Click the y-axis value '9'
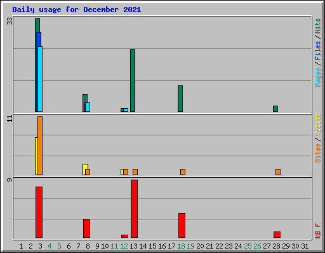325x253 pixels. tap(10, 180)
